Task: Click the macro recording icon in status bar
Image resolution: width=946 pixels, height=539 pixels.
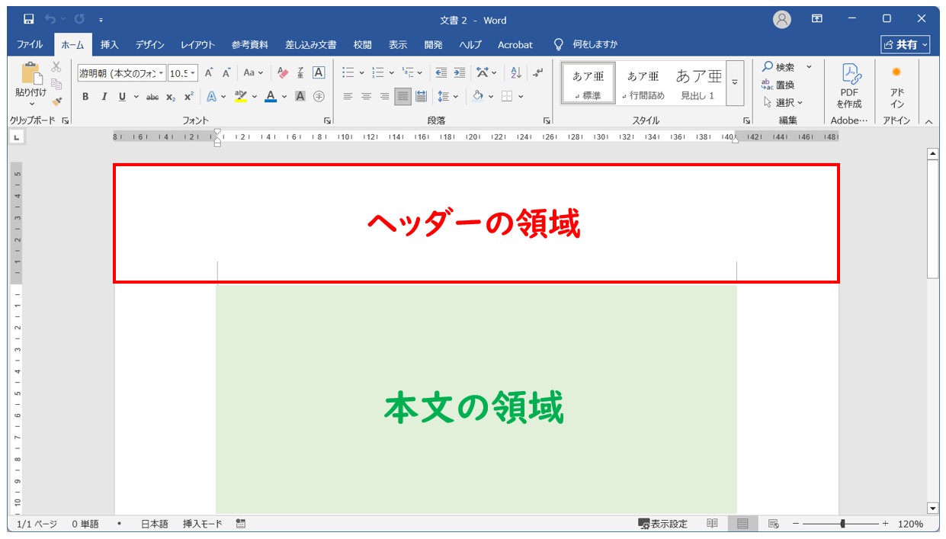Action: 241,524
